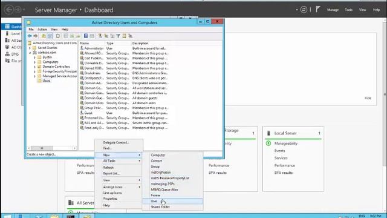Toggle the Show/Hide Action Pane toolbar icon
Screen dimensions: 387x218
click(x=92, y=36)
